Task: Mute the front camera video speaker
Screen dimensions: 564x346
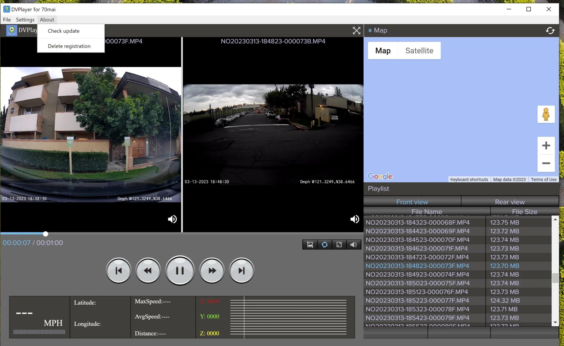Action: tap(172, 219)
